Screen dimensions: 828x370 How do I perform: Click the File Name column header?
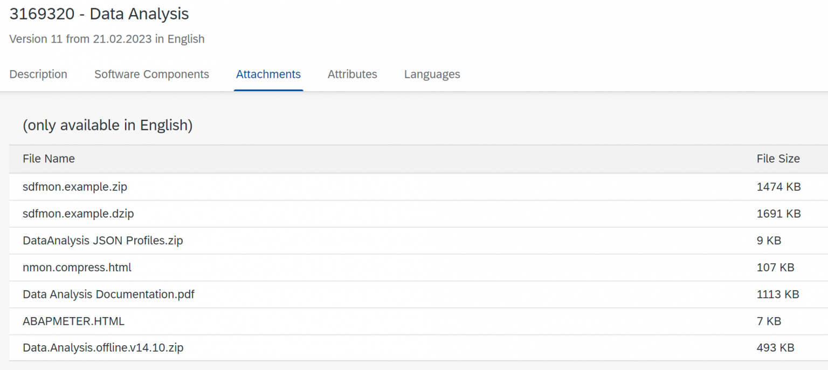pos(49,159)
